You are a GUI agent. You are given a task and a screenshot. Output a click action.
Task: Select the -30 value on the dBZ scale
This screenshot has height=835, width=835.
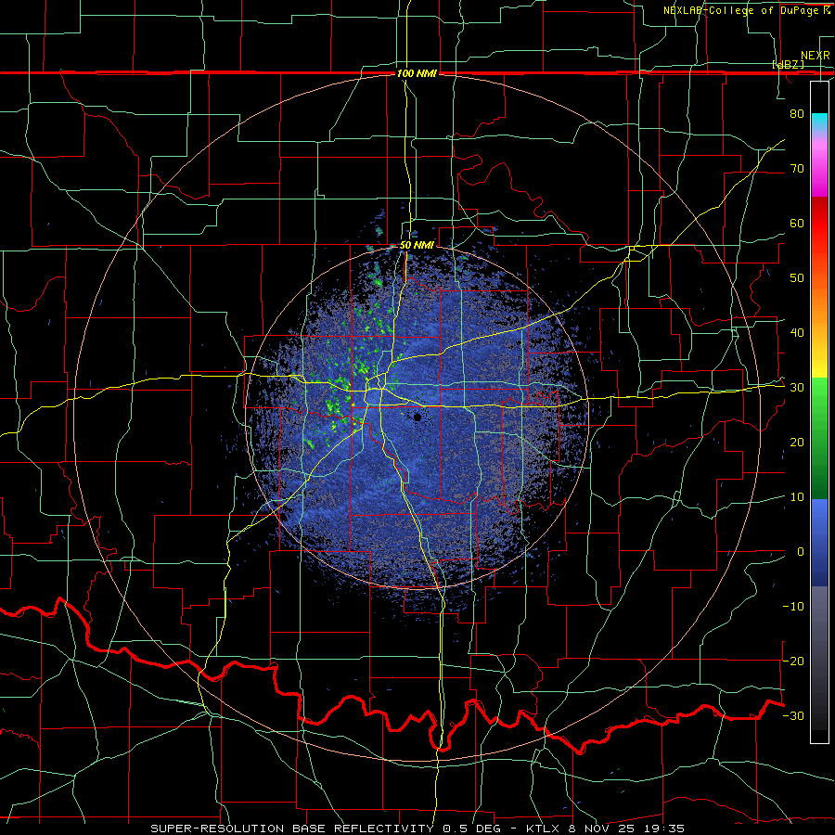[793, 716]
